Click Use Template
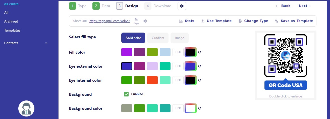This screenshot has width=330, height=119. [x=216, y=21]
